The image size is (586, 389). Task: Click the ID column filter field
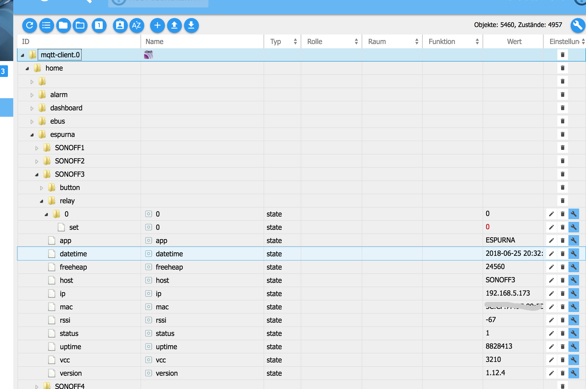click(79, 41)
